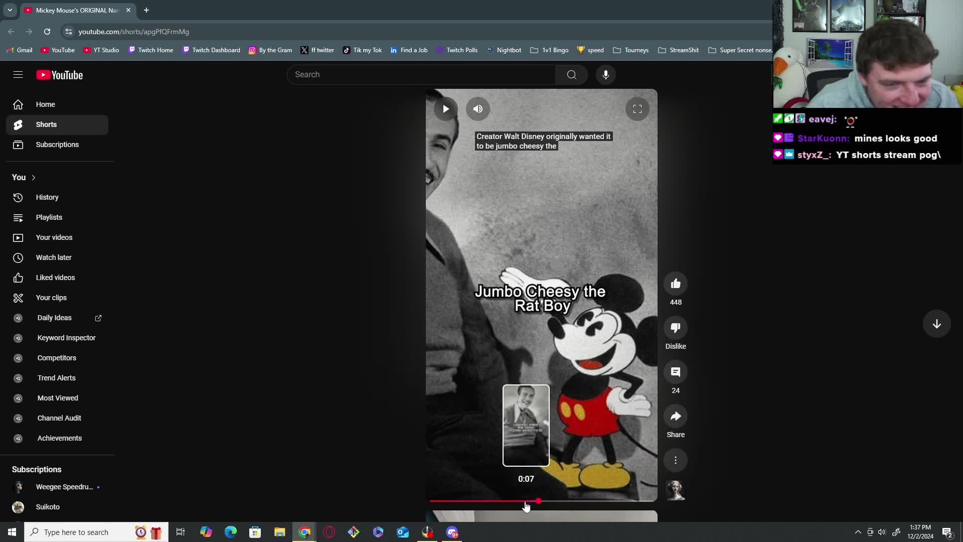Viewport: 963px width, 542px height.
Task: Open the tab search dropdown arrow
Action: [10, 10]
